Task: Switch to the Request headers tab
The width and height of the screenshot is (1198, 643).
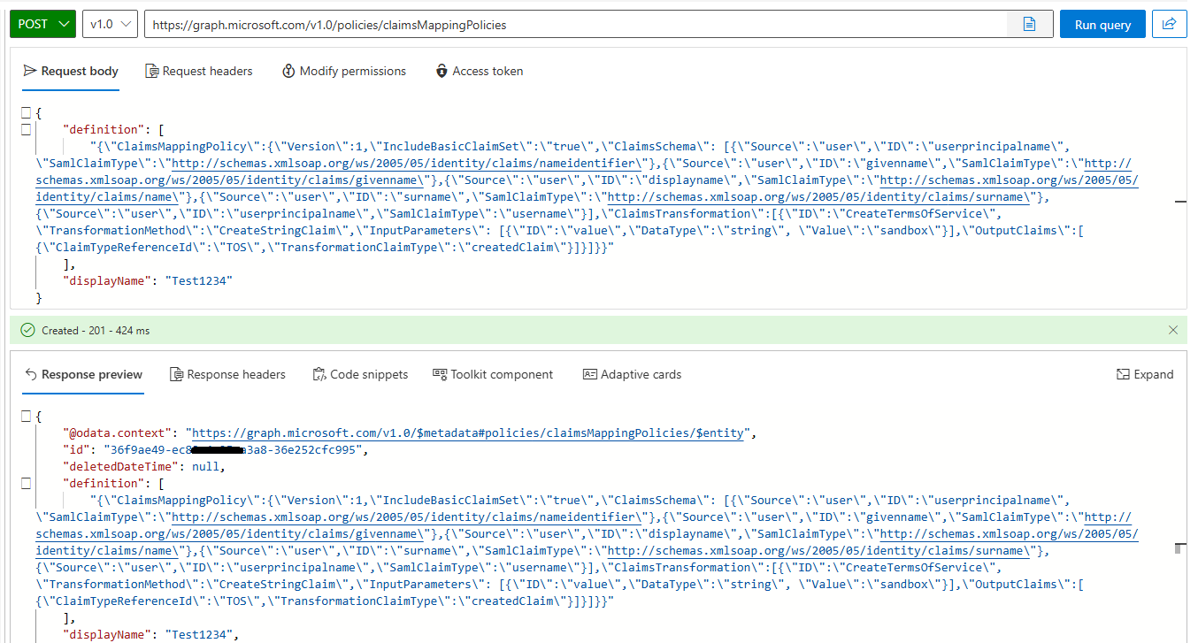Action: click(199, 71)
